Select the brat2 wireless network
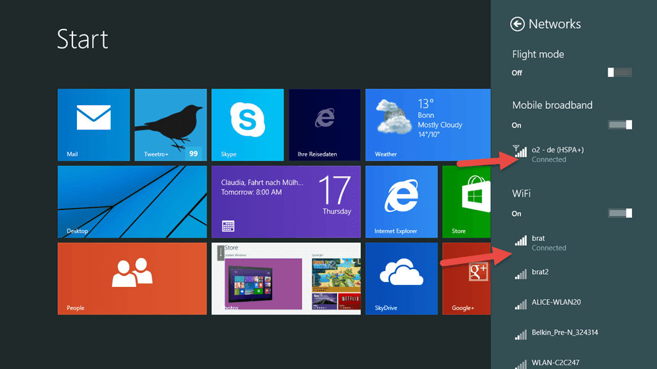This screenshot has height=369, width=657. [565, 273]
